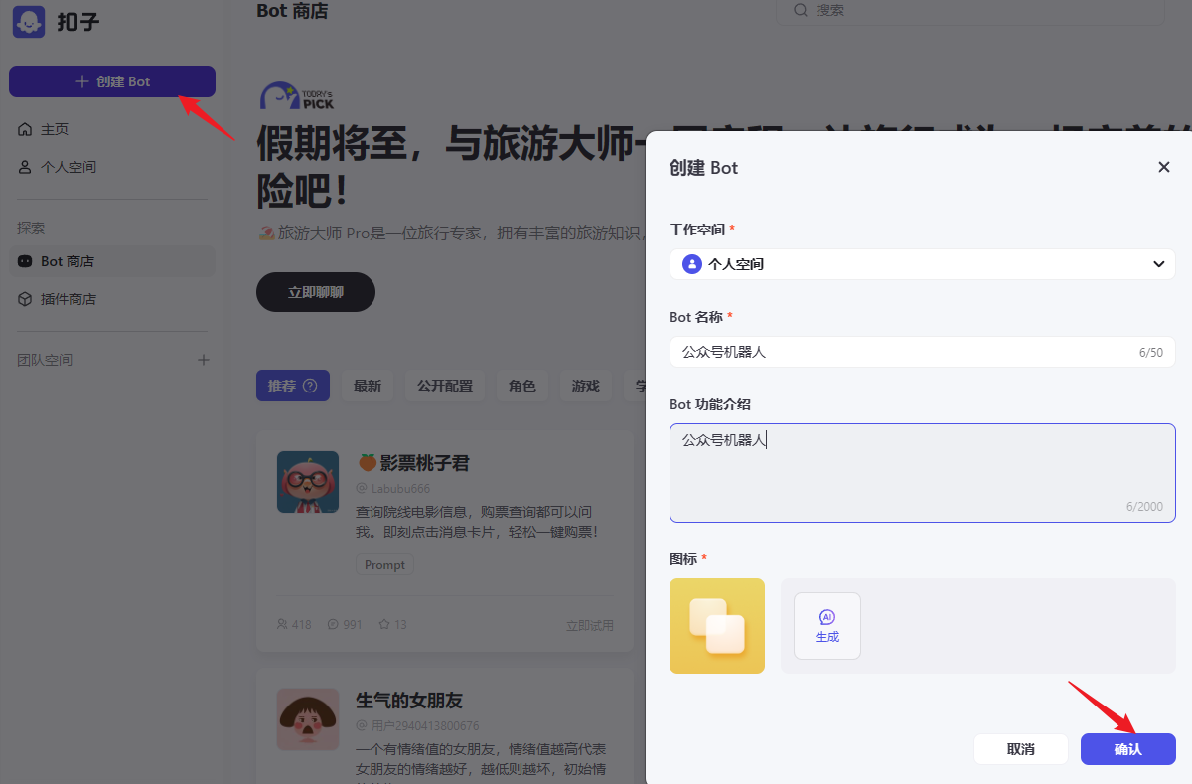Switch to the 公开配置 tab
This screenshot has width=1192, height=784.
click(444, 386)
